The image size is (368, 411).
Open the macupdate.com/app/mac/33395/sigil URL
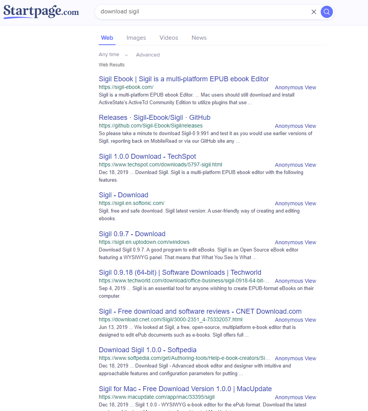157,397
